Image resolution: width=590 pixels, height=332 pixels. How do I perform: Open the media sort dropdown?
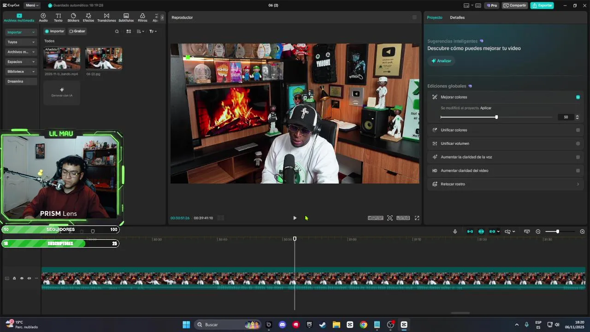coord(140,31)
